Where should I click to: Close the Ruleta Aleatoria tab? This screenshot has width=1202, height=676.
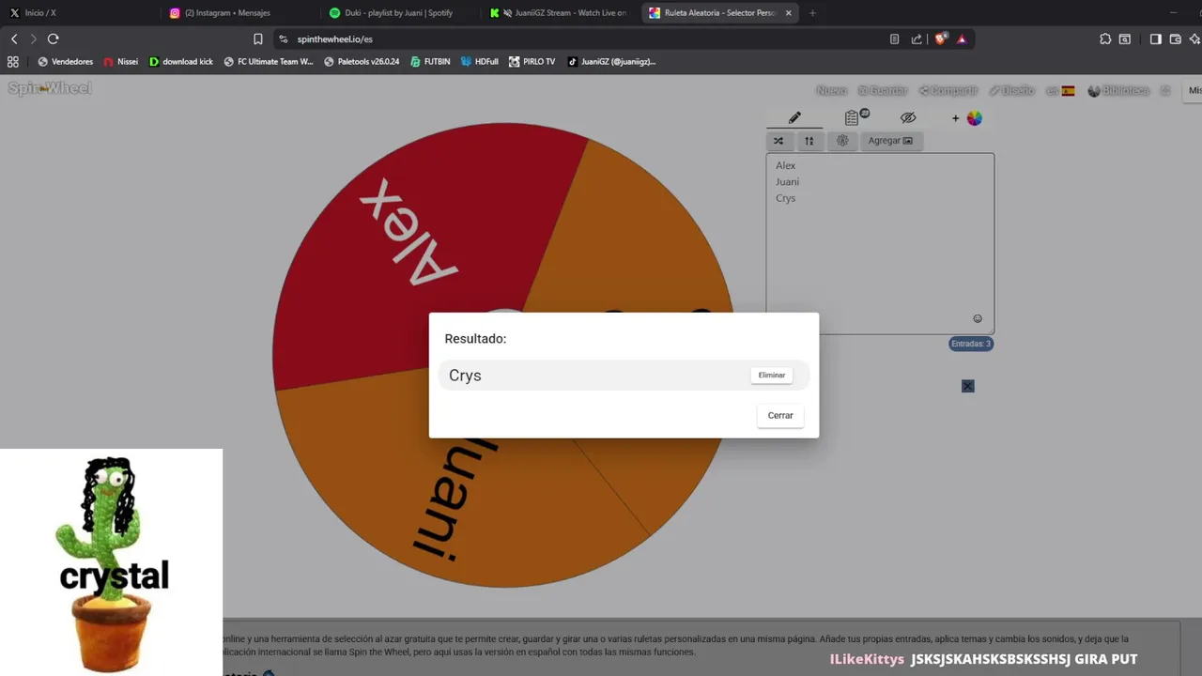788,13
